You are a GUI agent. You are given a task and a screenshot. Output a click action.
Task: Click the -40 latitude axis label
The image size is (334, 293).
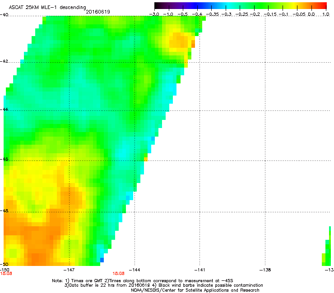(x=4, y=14)
